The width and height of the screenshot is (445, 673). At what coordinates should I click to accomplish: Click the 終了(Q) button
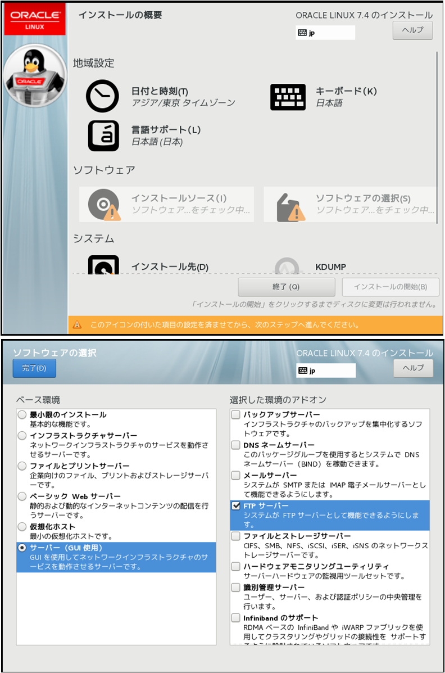(x=286, y=287)
